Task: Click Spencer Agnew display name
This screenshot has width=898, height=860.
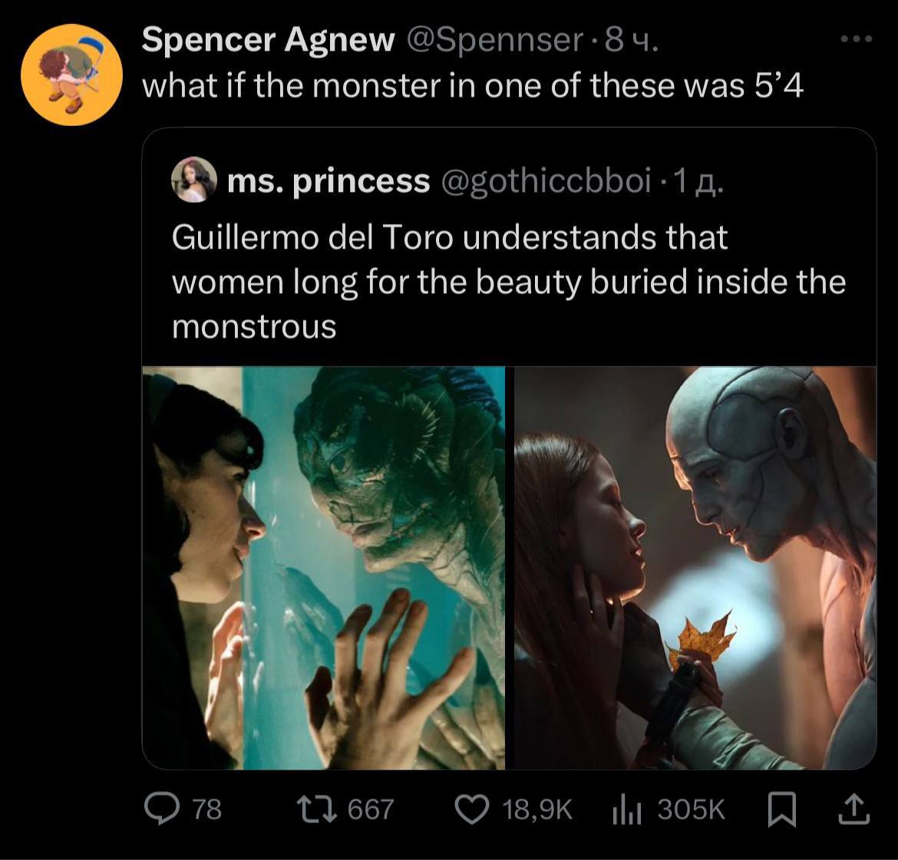Action: [268, 40]
